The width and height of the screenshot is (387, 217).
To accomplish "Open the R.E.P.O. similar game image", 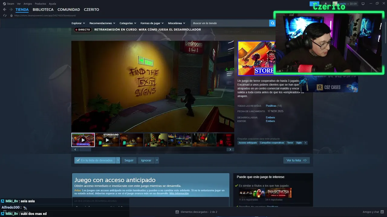I will [x=252, y=193].
